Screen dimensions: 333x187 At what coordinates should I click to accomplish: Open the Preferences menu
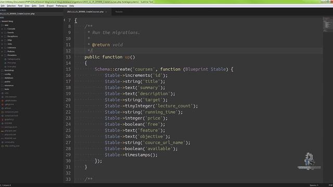[61, 6]
